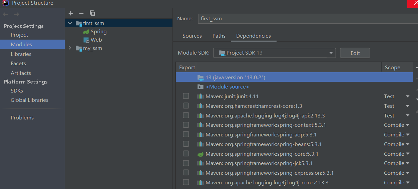Image resolution: width=418 pixels, height=189 pixels.
Task: Switch to the Paths tab
Action: click(x=219, y=36)
